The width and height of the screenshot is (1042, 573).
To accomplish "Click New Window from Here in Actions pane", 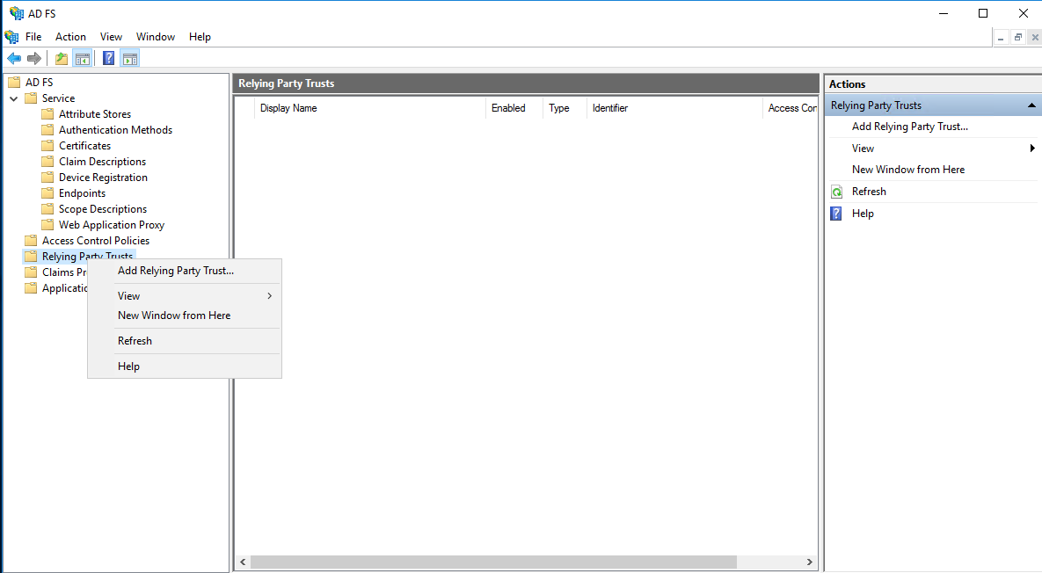I will point(907,170).
